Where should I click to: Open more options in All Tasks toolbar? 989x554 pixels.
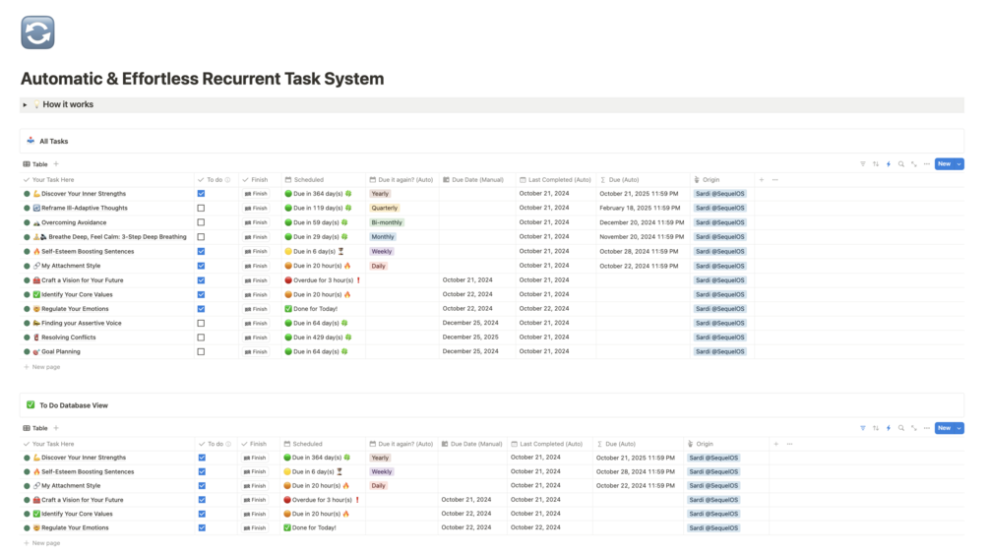pyautogui.click(x=927, y=164)
